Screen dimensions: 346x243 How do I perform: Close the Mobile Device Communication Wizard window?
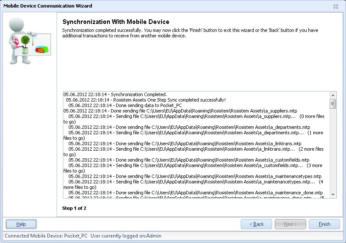tap(336, 6)
